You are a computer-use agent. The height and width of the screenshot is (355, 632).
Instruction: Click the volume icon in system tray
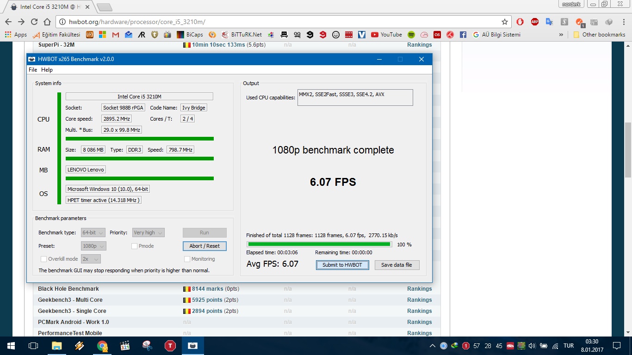pos(532,346)
